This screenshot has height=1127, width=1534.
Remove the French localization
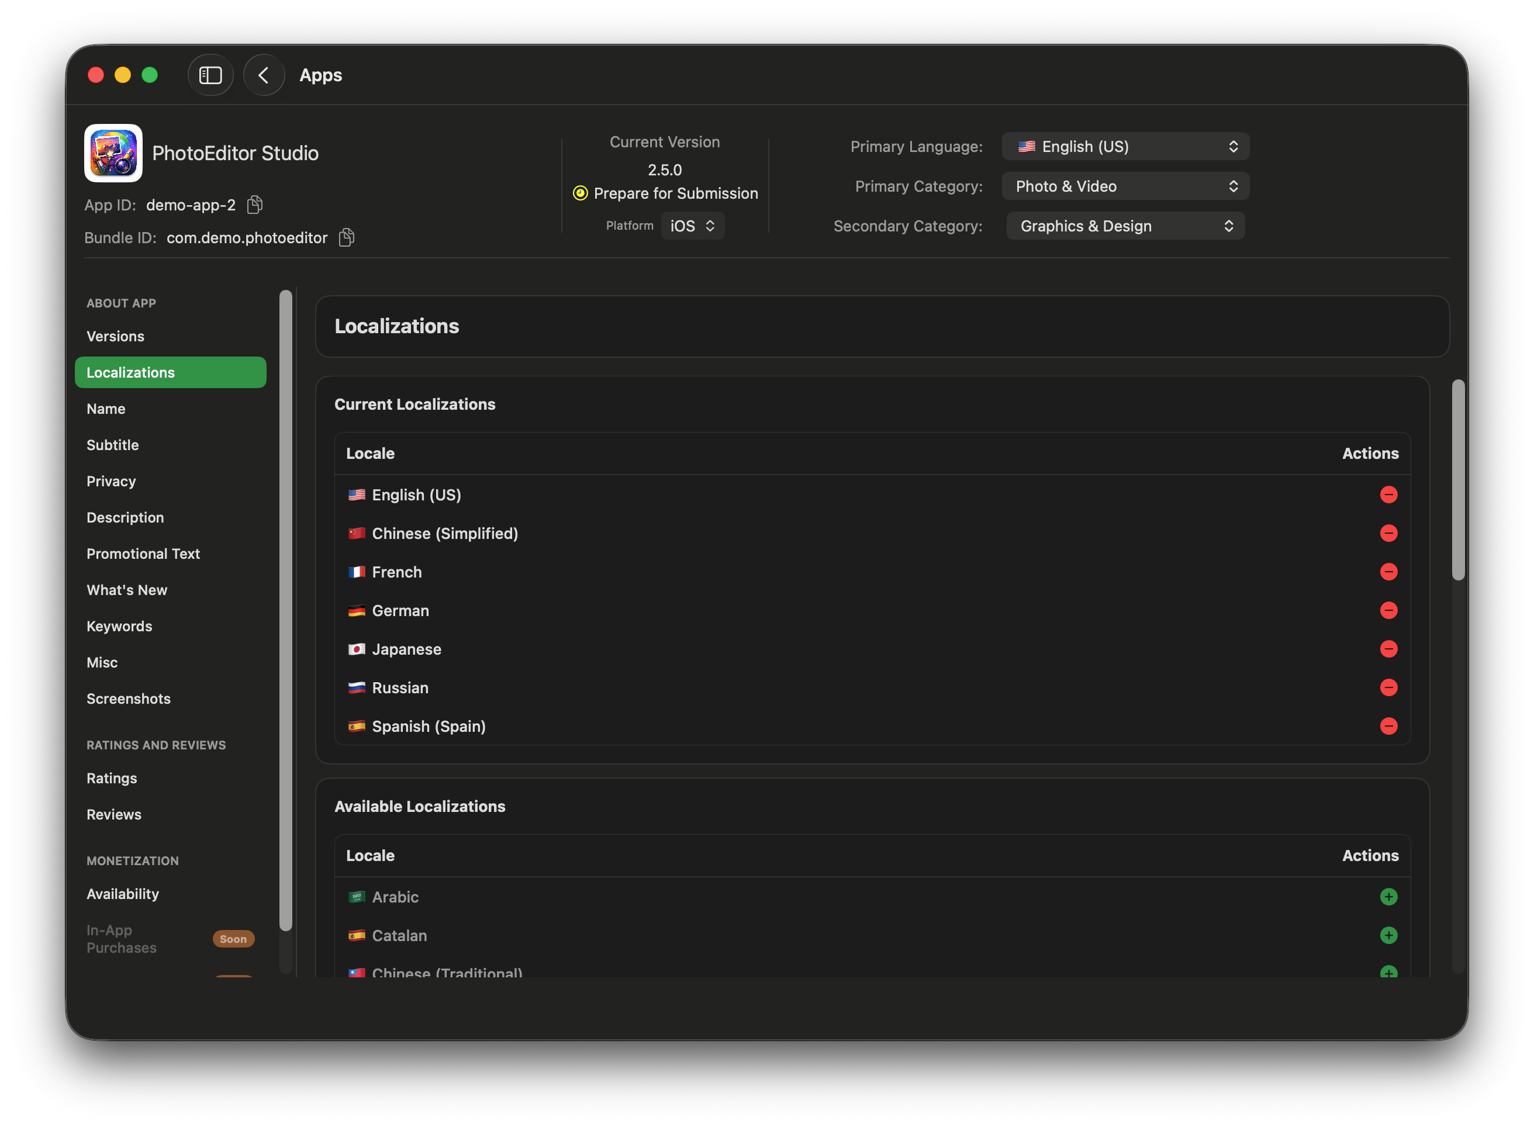tap(1390, 572)
